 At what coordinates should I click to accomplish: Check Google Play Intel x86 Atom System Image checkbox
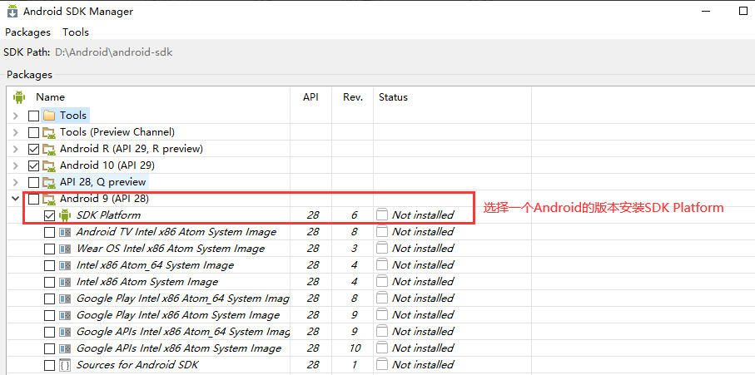click(x=50, y=316)
